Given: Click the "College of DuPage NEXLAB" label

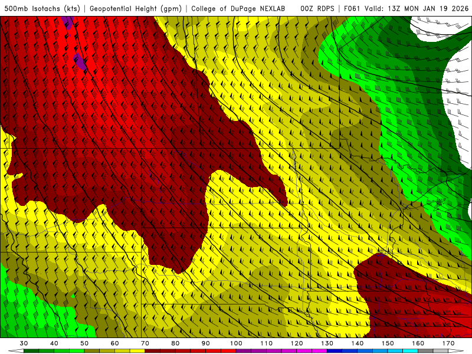Looking at the screenshot, I should point(238,8).
